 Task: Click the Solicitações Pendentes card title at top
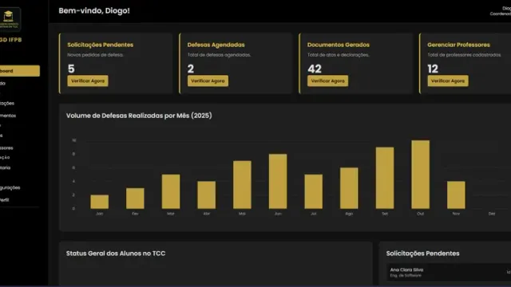[x=100, y=45]
